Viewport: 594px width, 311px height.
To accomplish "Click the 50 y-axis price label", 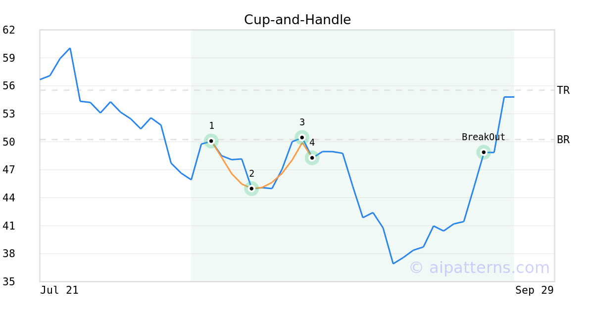I will click(9, 142).
